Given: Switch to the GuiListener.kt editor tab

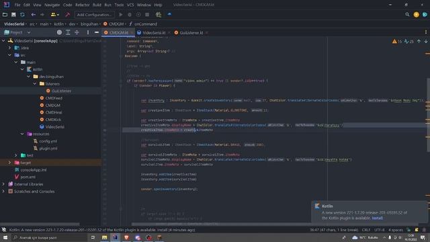Looking at the screenshot, I should [x=191, y=33].
